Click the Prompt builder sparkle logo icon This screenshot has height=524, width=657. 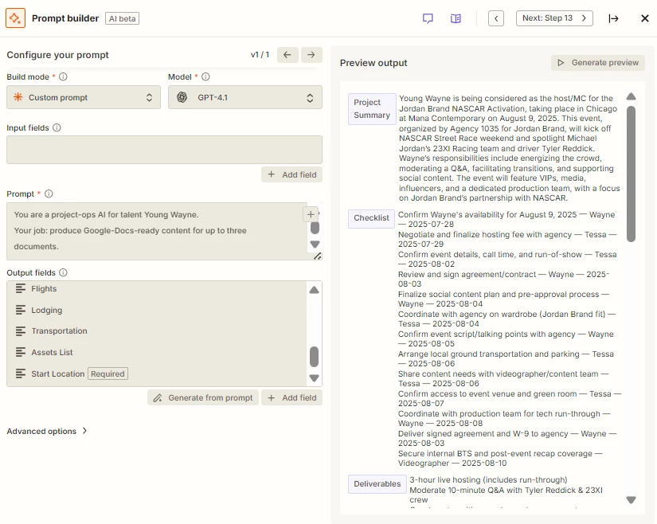(x=15, y=18)
